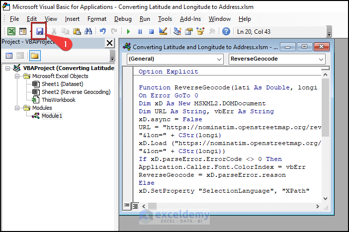349x232 pixels.
Task: Open the Help menu
Action: (245, 19)
